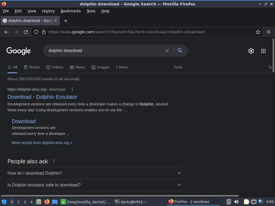Viewport: 275px width, 206px height.
Task: Open the Tools search options
Action: (x=178, y=67)
